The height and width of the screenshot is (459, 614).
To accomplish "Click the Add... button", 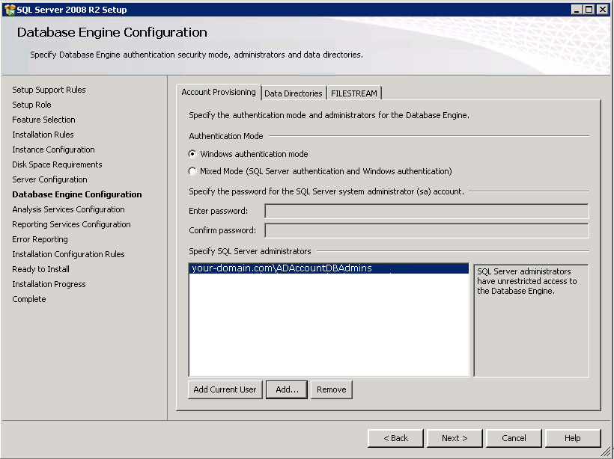I will tap(287, 389).
